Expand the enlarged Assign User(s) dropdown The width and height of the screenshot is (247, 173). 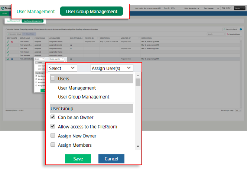(111, 68)
